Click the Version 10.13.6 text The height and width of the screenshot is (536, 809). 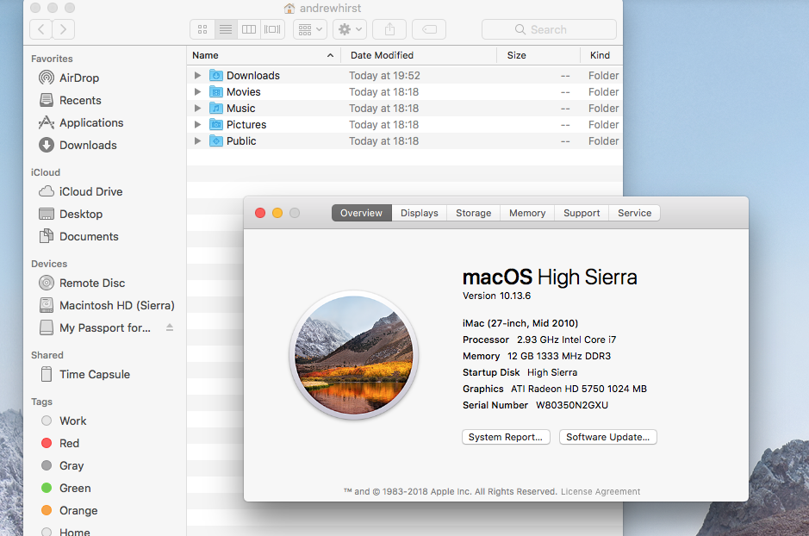(496, 296)
